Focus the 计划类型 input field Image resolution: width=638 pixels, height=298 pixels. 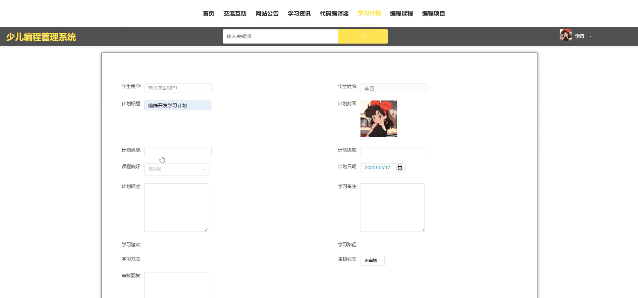tap(178, 151)
